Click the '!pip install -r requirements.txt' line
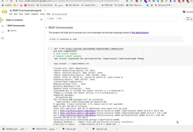 coord(71,64)
